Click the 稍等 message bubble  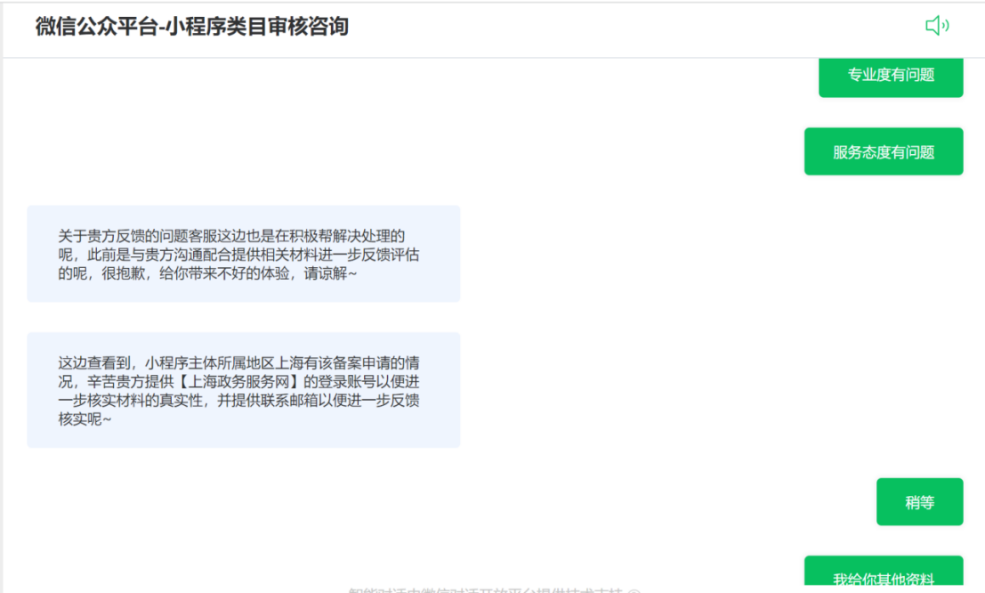point(920,502)
